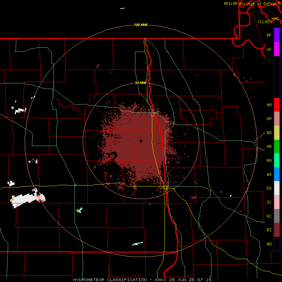Click the '100 NMI' range ring label

141,25
